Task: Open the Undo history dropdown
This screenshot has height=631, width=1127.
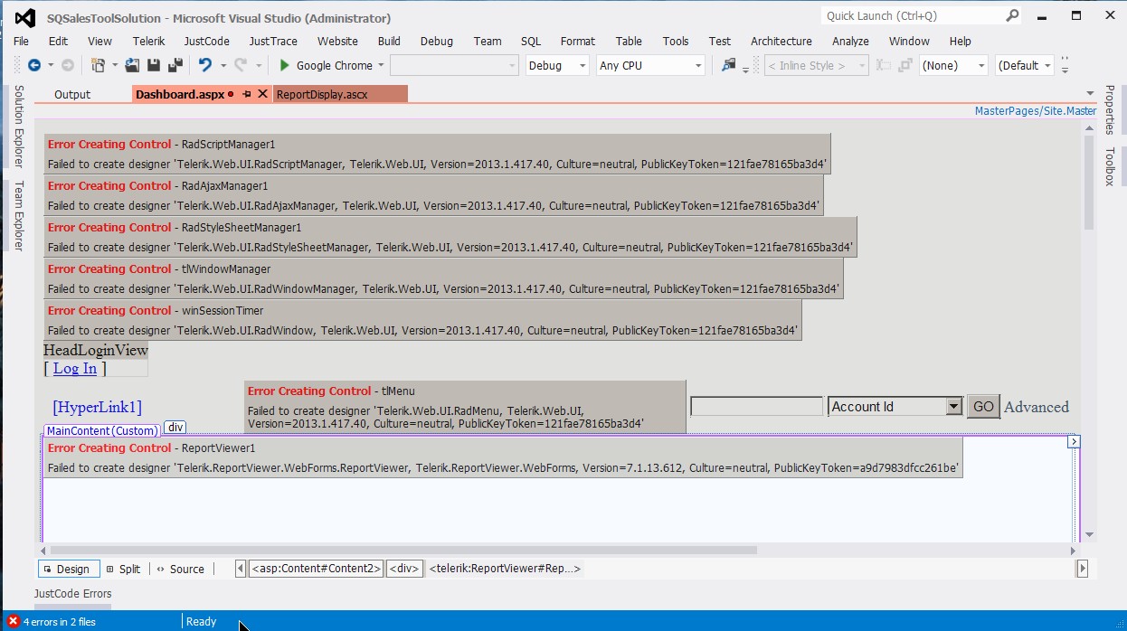Action: (x=222, y=65)
